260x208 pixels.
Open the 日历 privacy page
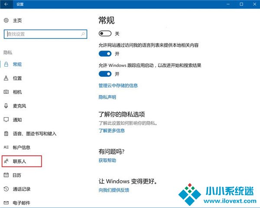(17, 175)
